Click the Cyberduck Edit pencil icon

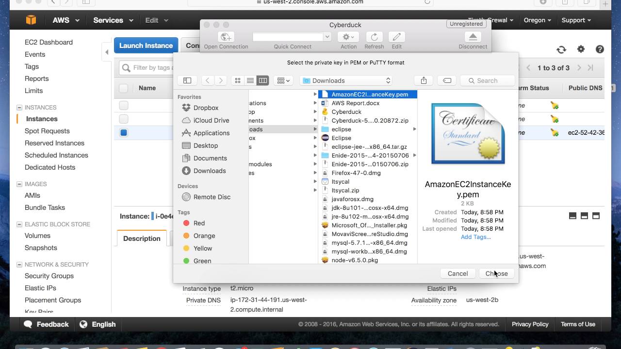(x=396, y=37)
